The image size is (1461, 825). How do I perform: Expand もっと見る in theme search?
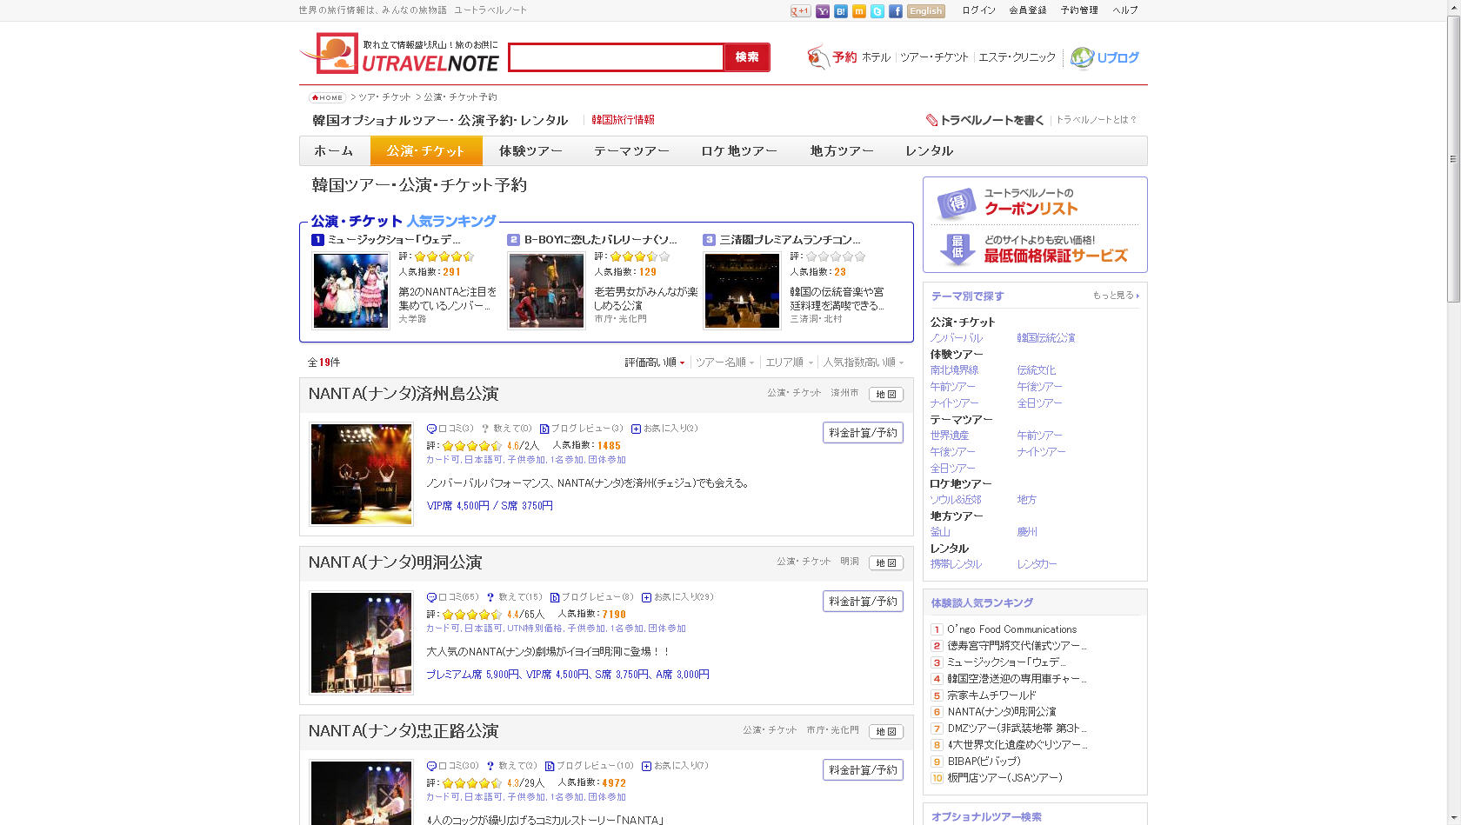(1116, 296)
